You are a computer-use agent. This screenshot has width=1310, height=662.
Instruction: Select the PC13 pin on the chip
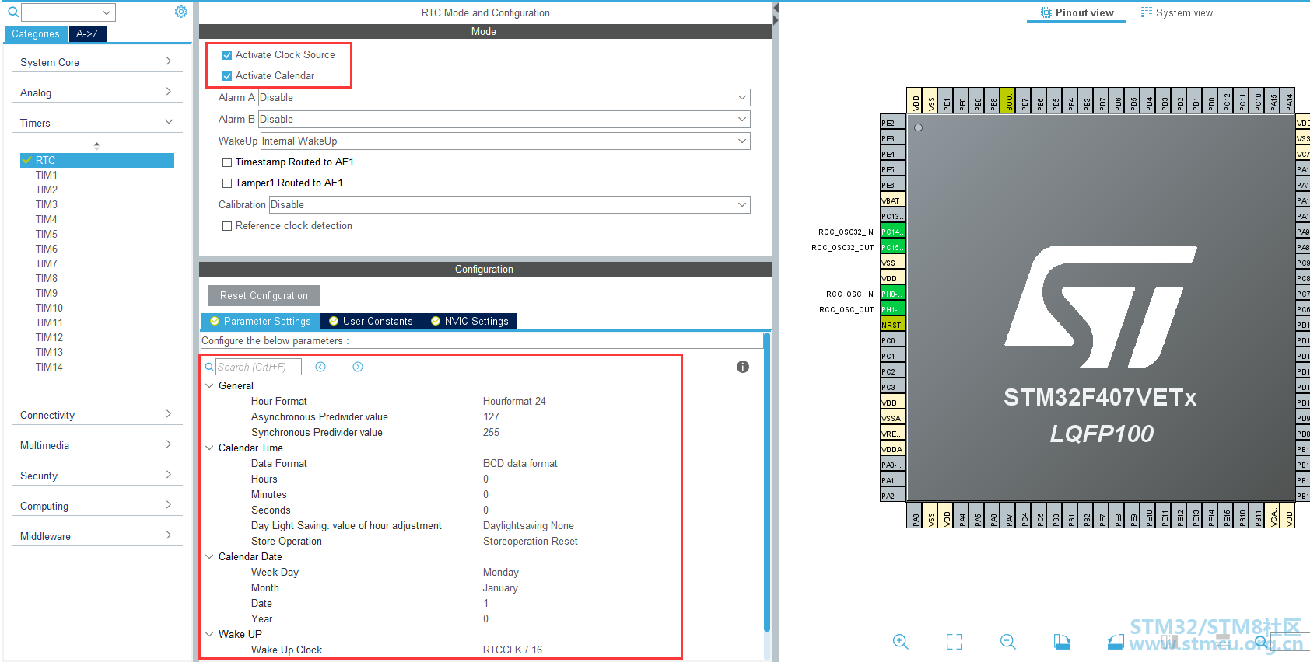coord(892,216)
